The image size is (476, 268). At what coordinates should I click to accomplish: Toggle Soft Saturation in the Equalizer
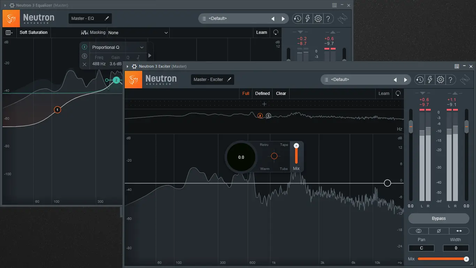(33, 32)
